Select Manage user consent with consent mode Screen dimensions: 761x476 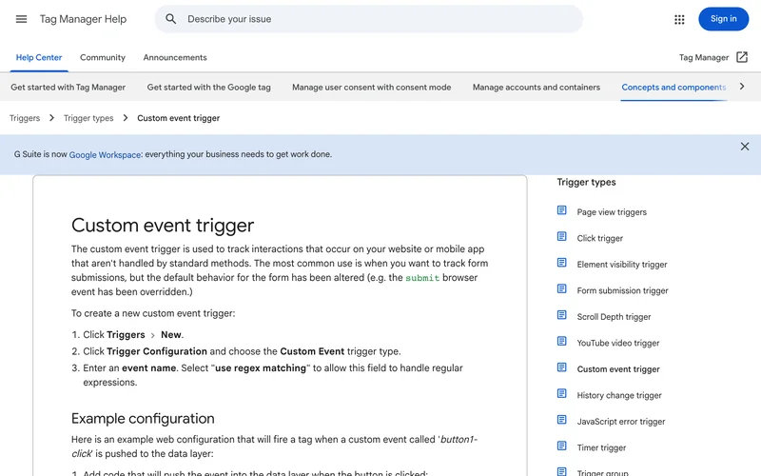371,88
